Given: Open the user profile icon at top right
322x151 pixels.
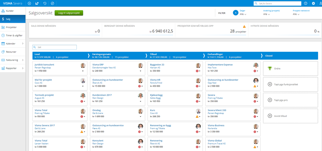Looking at the screenshot, I should [321, 3].
